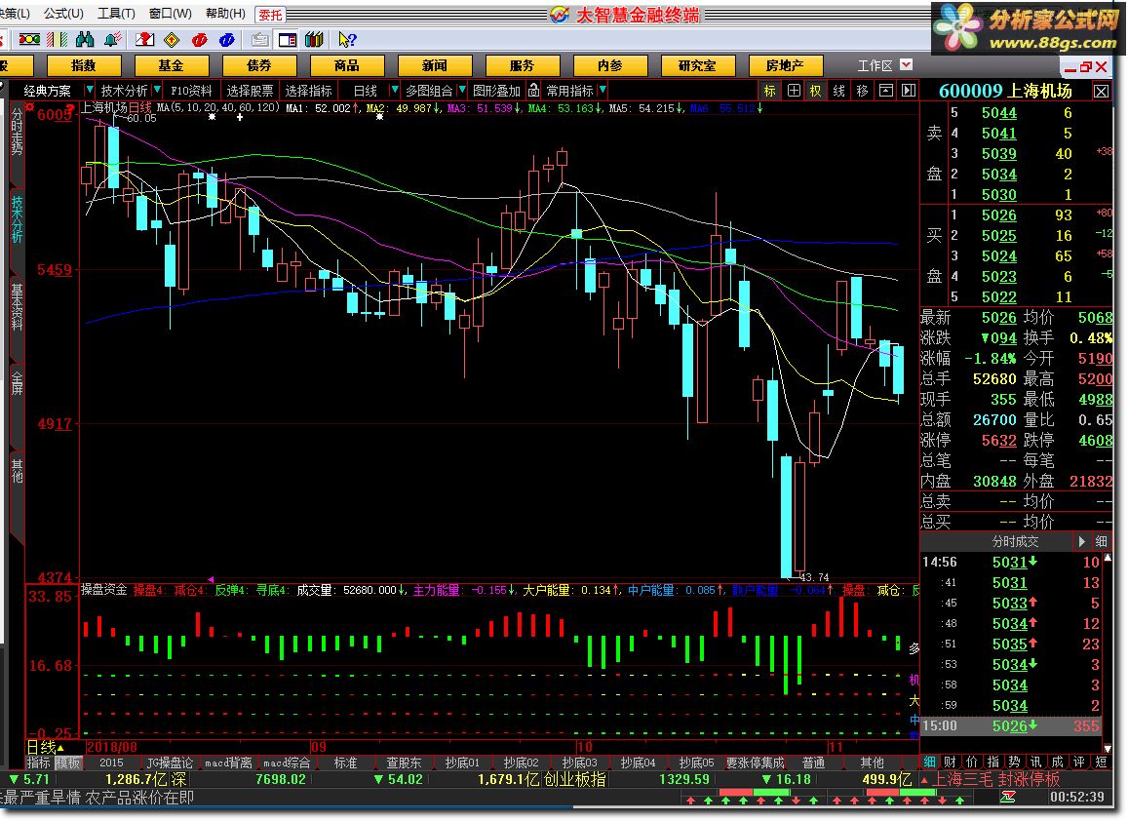
Task: Select the 要涨停集成 indicator template tab
Action: tap(755, 762)
